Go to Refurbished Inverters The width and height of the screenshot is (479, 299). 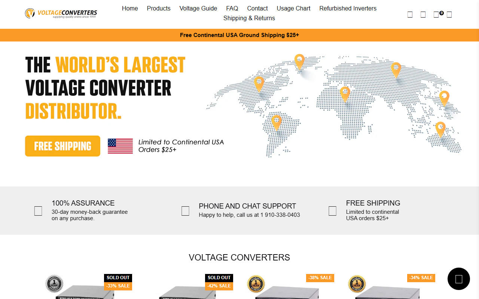pos(348,8)
